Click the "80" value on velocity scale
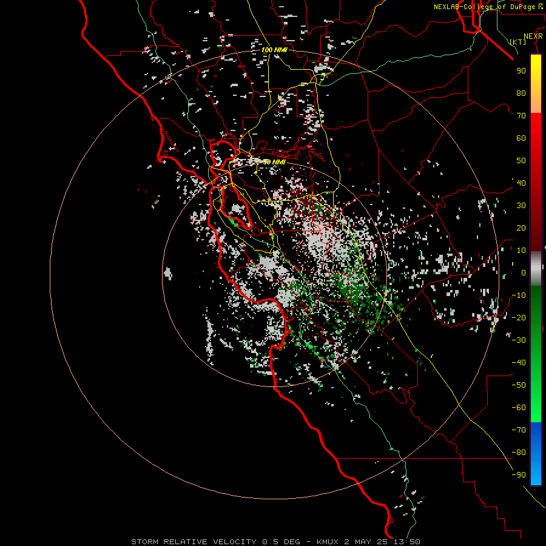The width and height of the screenshot is (546, 546). pyautogui.click(x=521, y=93)
